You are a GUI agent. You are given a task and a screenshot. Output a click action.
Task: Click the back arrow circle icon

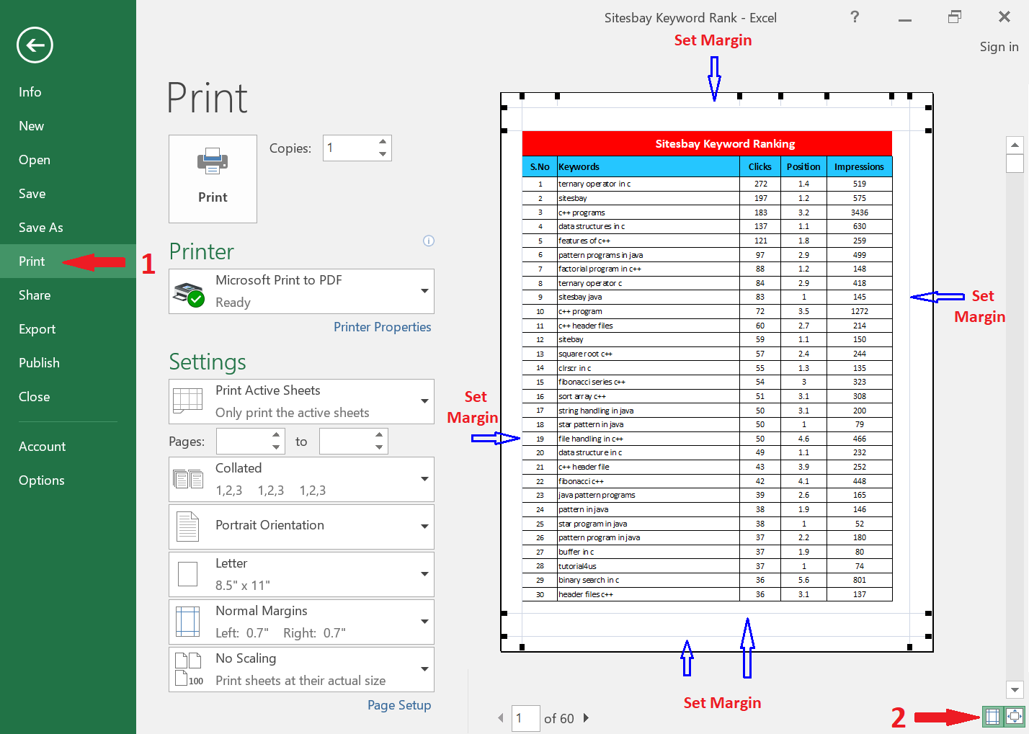point(35,45)
